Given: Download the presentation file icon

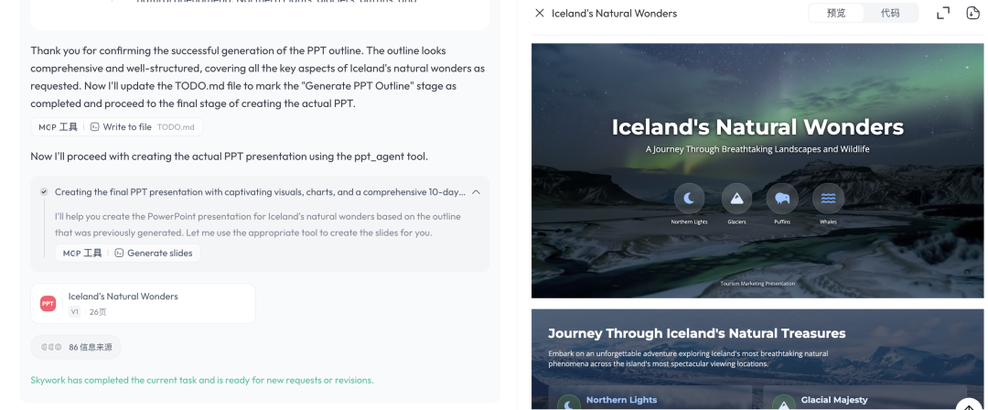Looking at the screenshot, I should [x=972, y=13].
